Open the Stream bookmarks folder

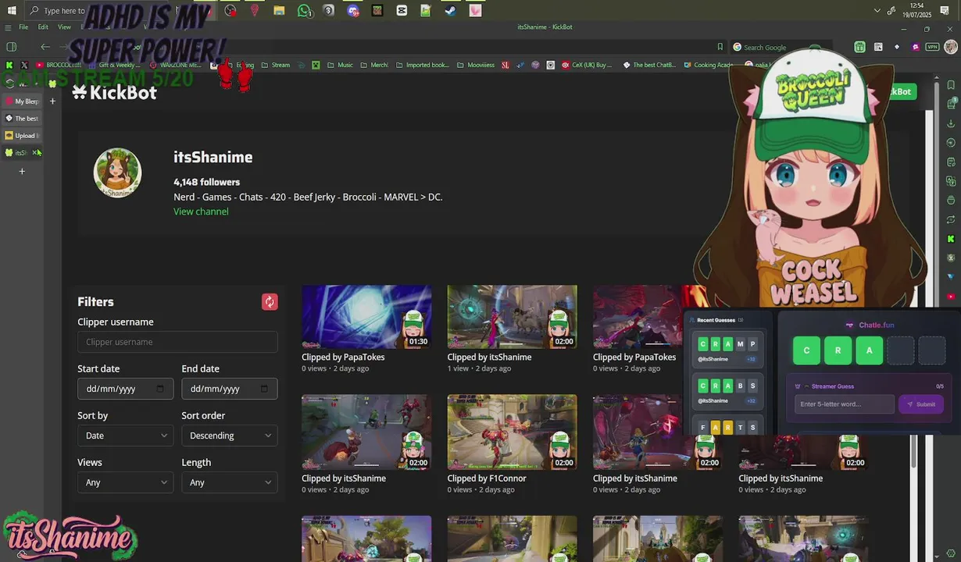coord(276,66)
